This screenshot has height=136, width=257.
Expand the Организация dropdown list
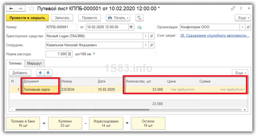click(x=242, y=27)
